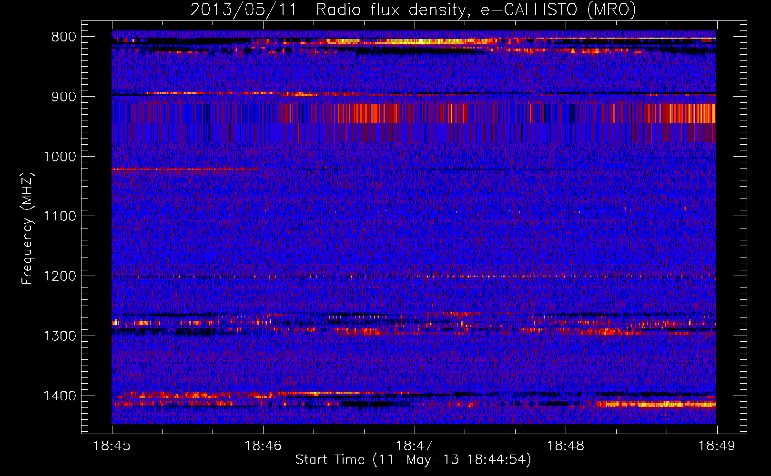
Task: Select the 1200 frequency axis label
Action: click(x=60, y=277)
